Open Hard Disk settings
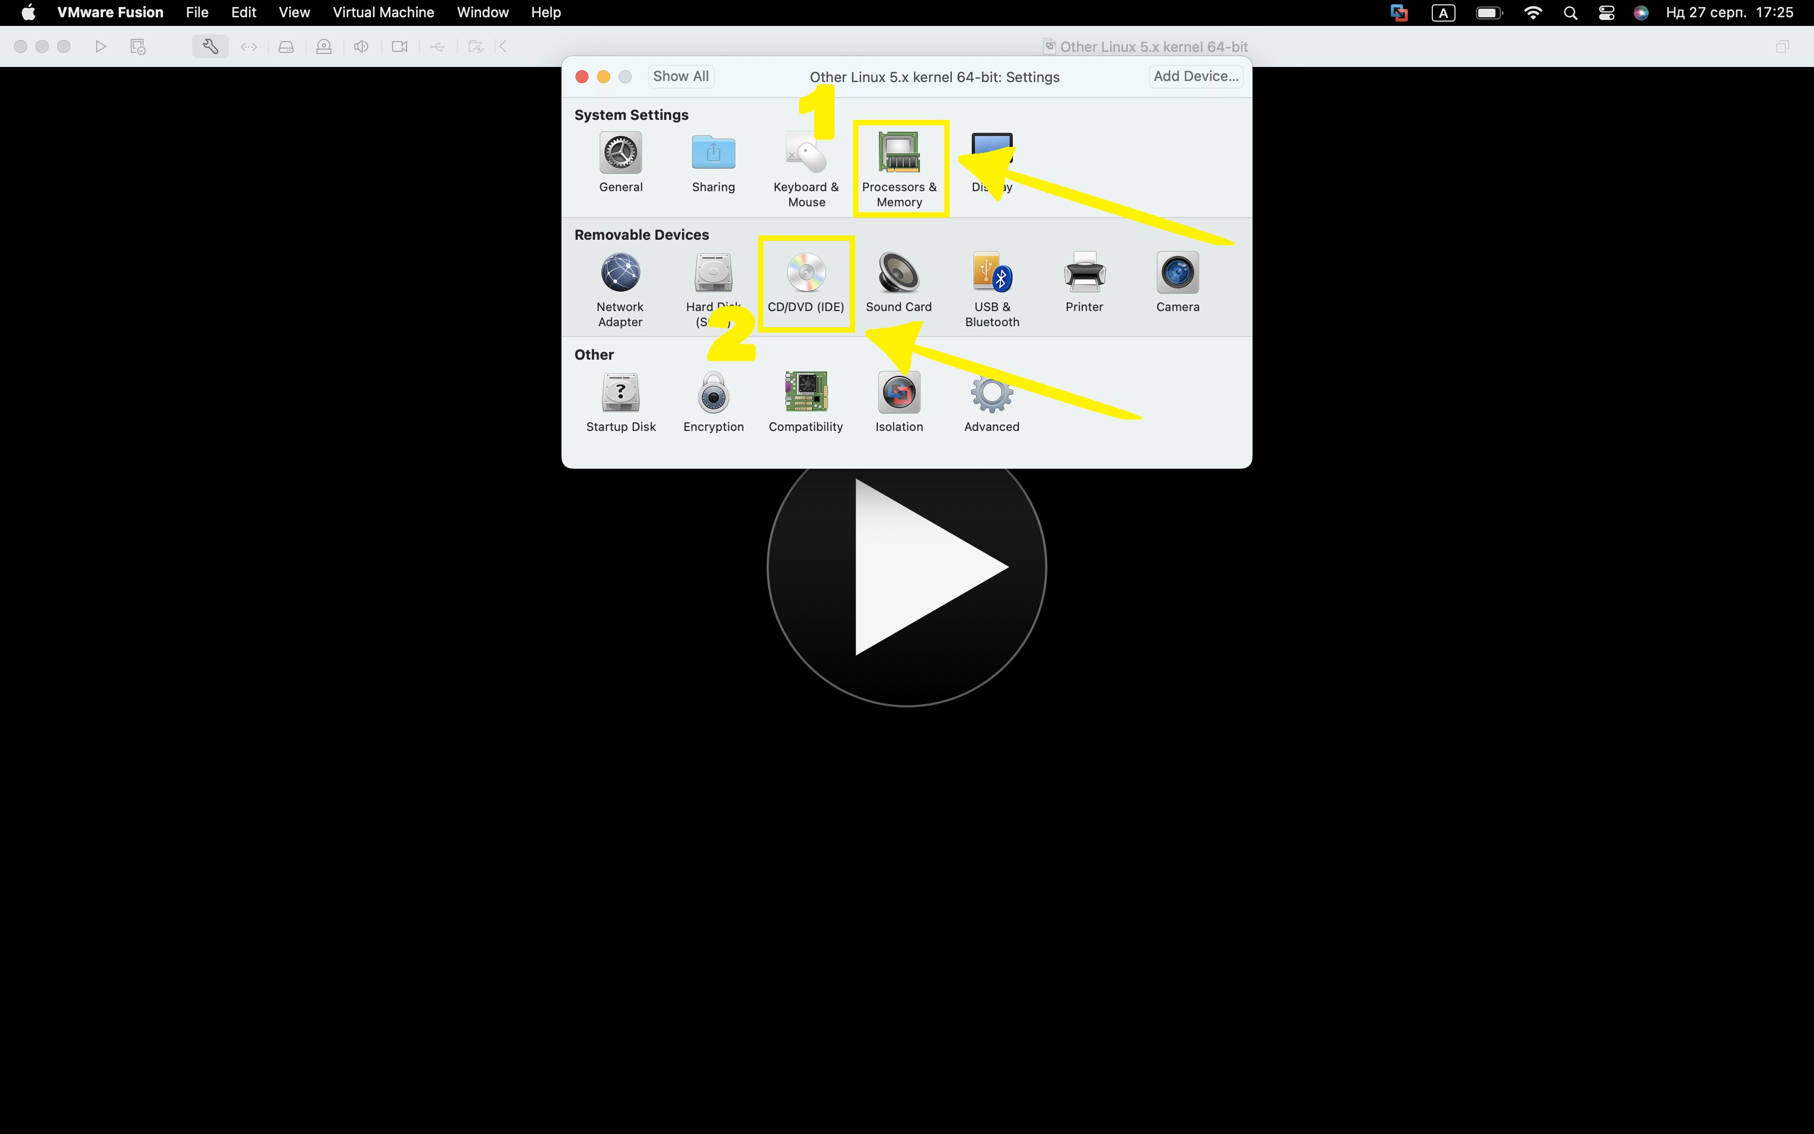Viewport: 1814px width, 1134px height. tap(713, 291)
